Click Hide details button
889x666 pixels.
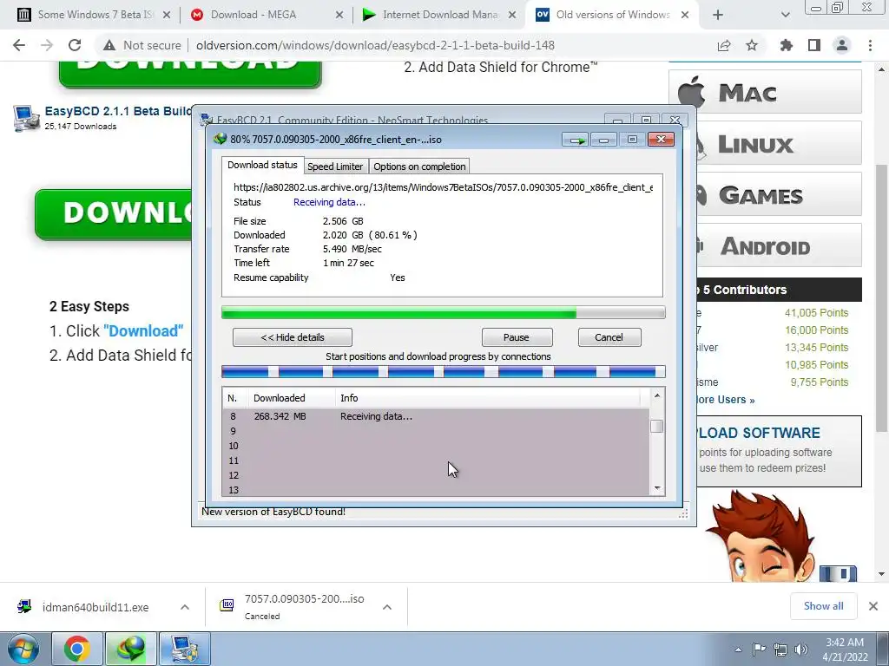(293, 337)
